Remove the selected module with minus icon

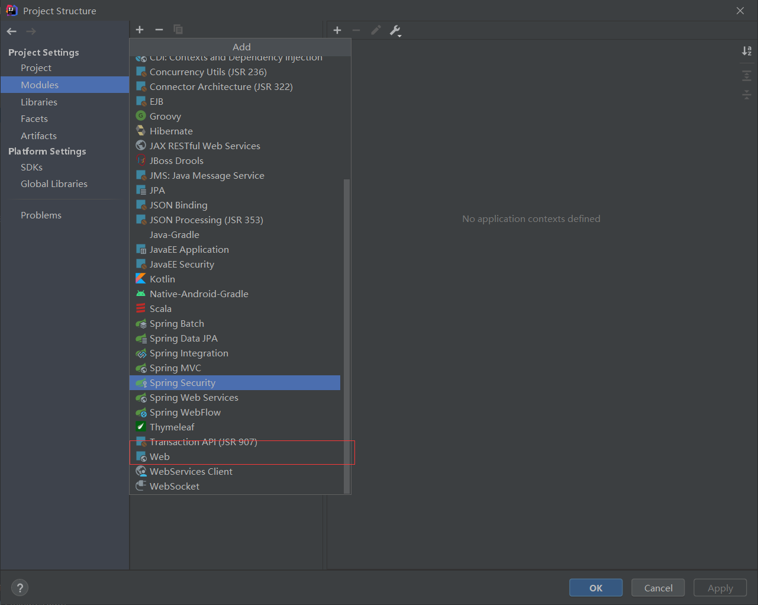point(159,30)
